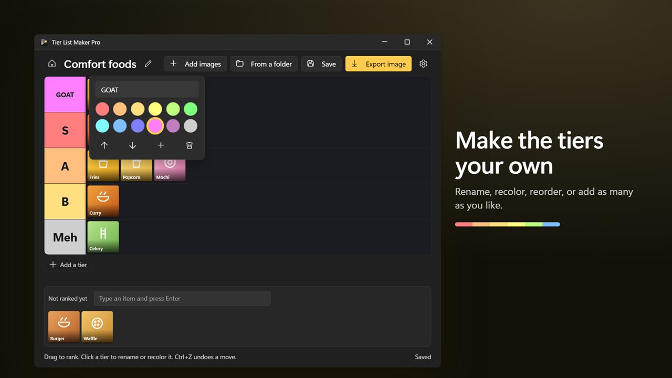Select the green color swatch
Viewport: 672px width, 378px height.
(191, 109)
